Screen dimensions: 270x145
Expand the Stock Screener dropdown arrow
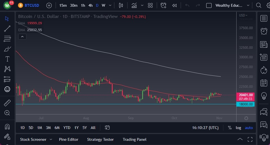[51, 139]
